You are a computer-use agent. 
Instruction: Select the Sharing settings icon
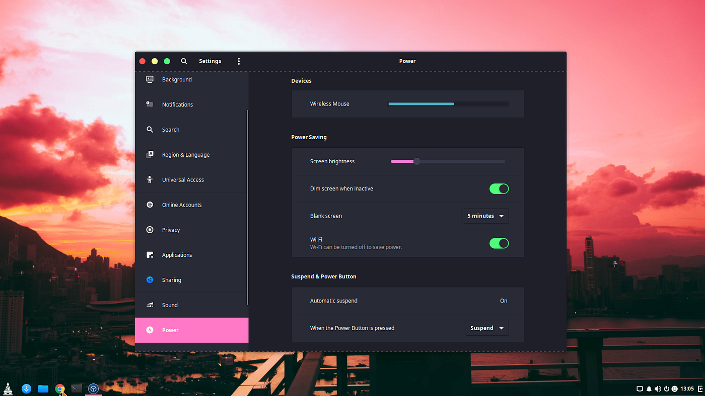(x=150, y=280)
